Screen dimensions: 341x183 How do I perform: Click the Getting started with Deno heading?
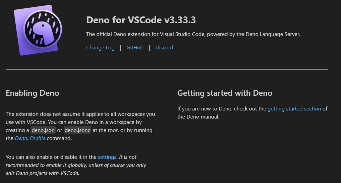click(225, 93)
